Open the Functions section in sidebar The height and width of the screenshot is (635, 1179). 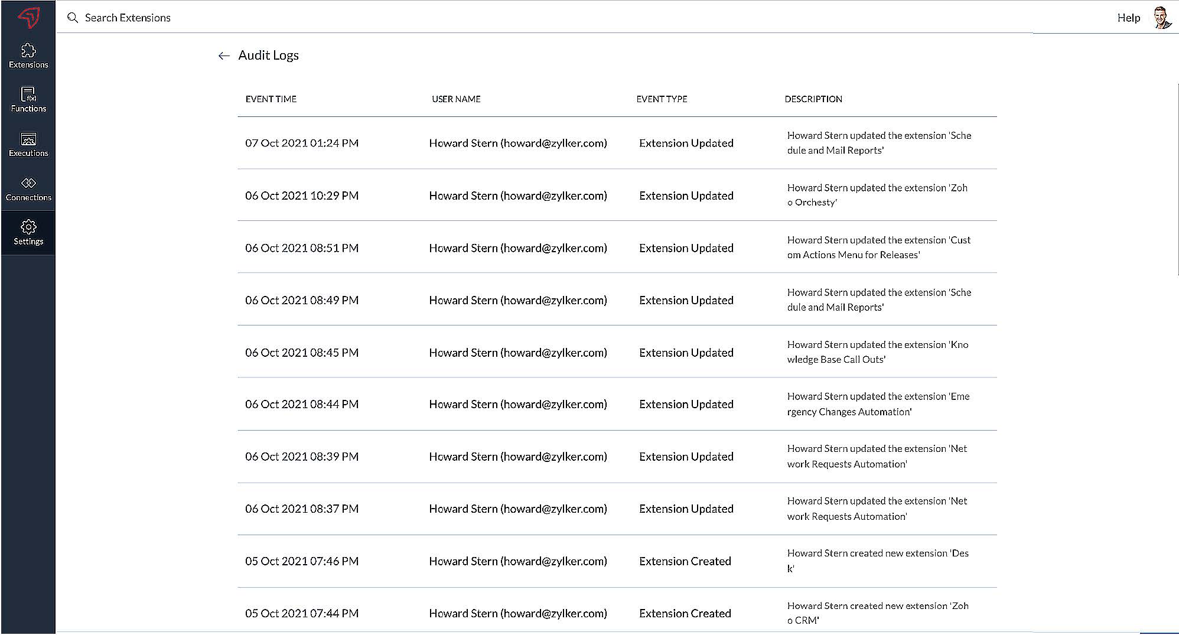pyautogui.click(x=28, y=100)
